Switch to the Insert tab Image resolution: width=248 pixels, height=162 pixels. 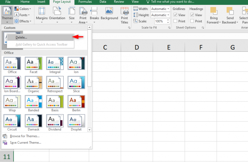click(x=41, y=2)
